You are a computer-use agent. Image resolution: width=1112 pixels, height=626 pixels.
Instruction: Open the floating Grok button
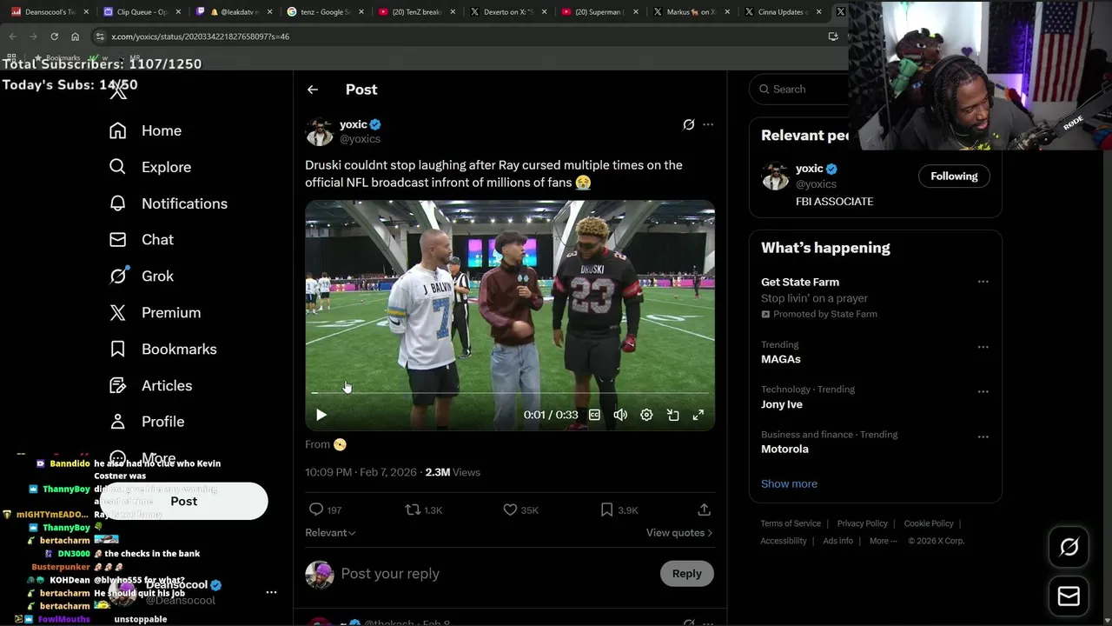click(1069, 547)
